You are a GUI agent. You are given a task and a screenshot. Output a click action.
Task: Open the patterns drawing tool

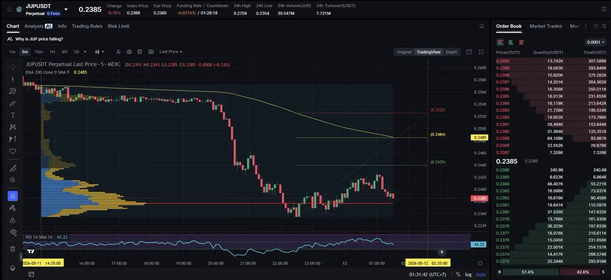click(x=13, y=127)
